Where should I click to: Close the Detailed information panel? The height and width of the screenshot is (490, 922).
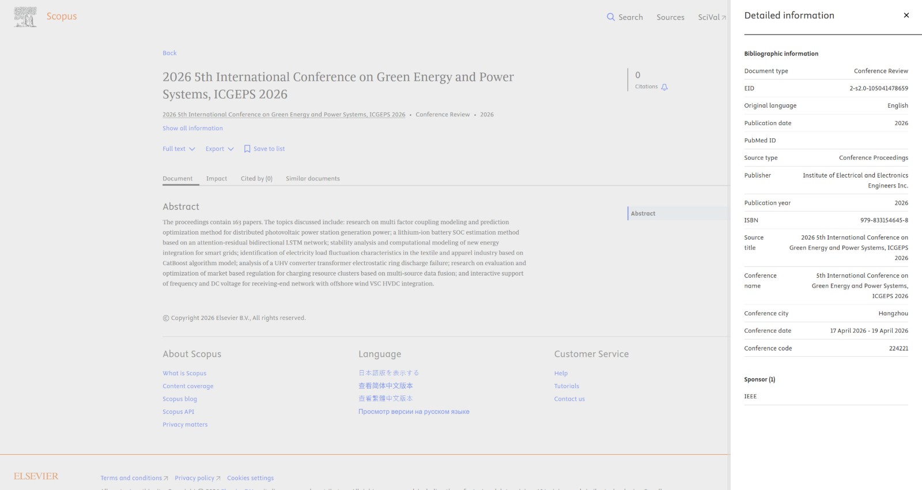tap(906, 16)
